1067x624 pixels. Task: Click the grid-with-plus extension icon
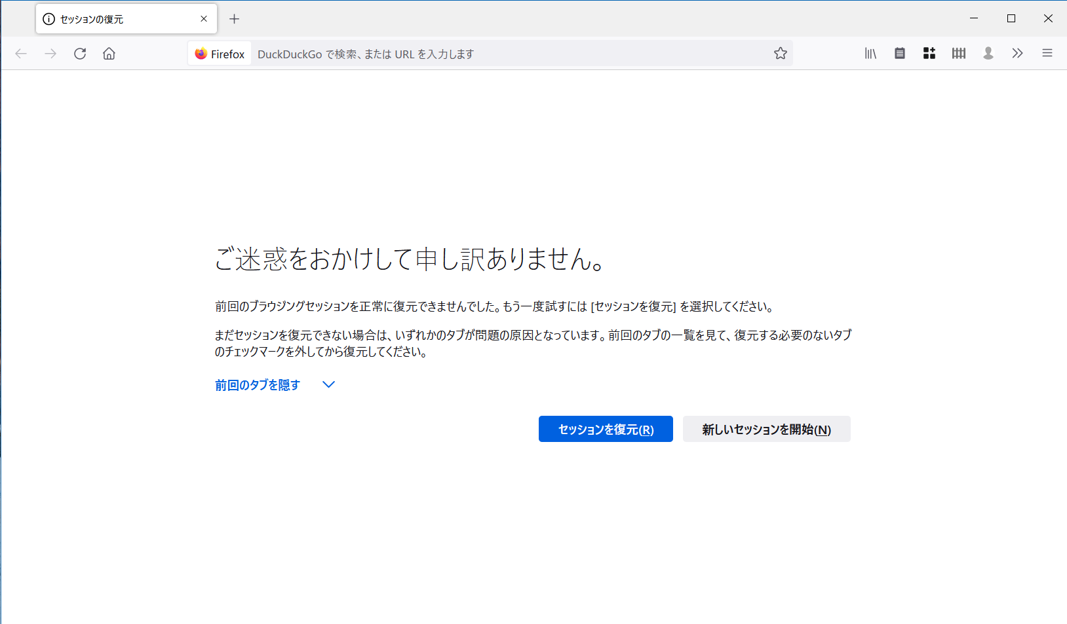point(929,53)
